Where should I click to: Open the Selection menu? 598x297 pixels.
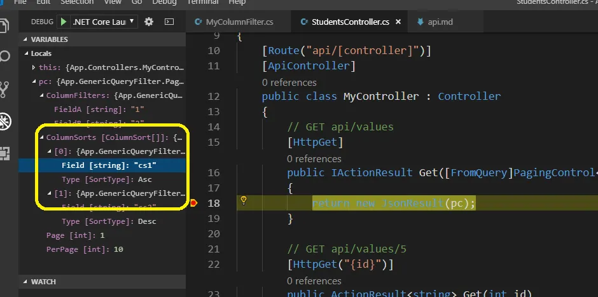tap(77, 2)
